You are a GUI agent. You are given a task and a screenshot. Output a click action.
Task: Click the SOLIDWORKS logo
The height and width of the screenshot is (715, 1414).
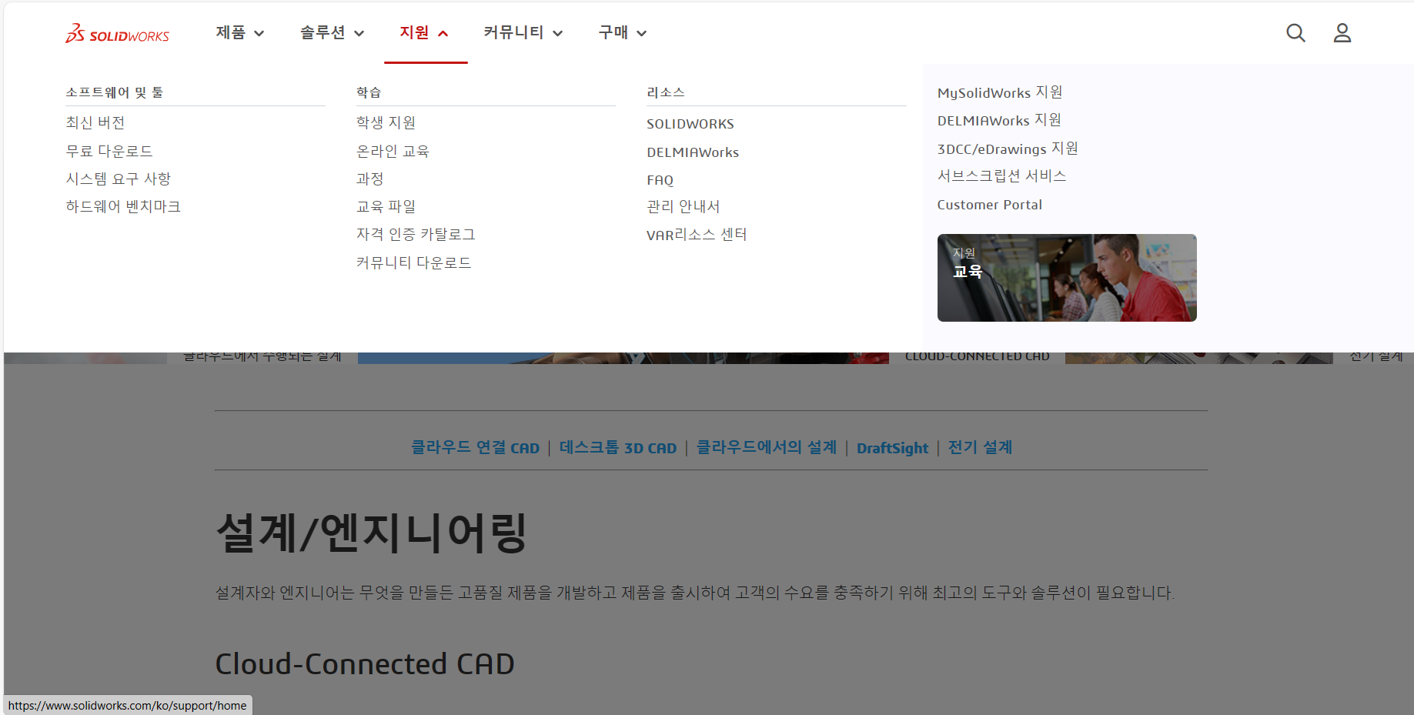tap(117, 33)
